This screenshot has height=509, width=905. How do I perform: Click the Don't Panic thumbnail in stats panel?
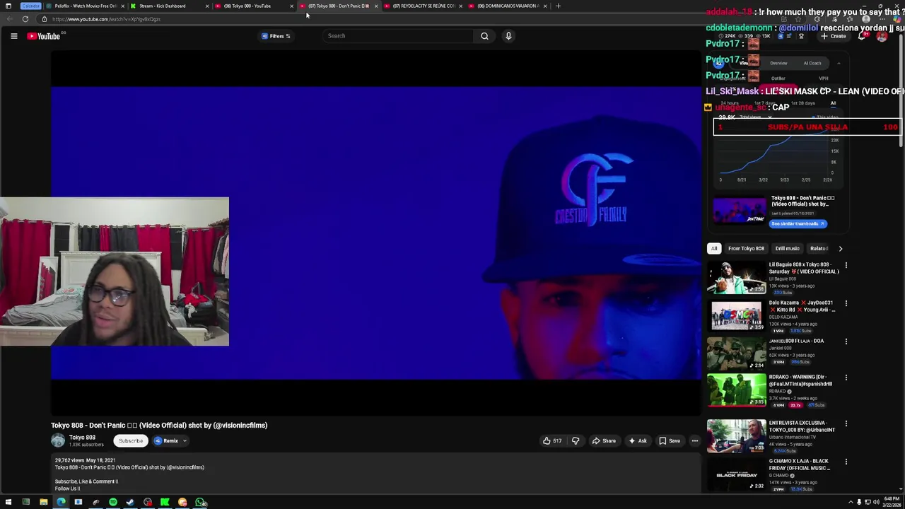click(x=740, y=211)
